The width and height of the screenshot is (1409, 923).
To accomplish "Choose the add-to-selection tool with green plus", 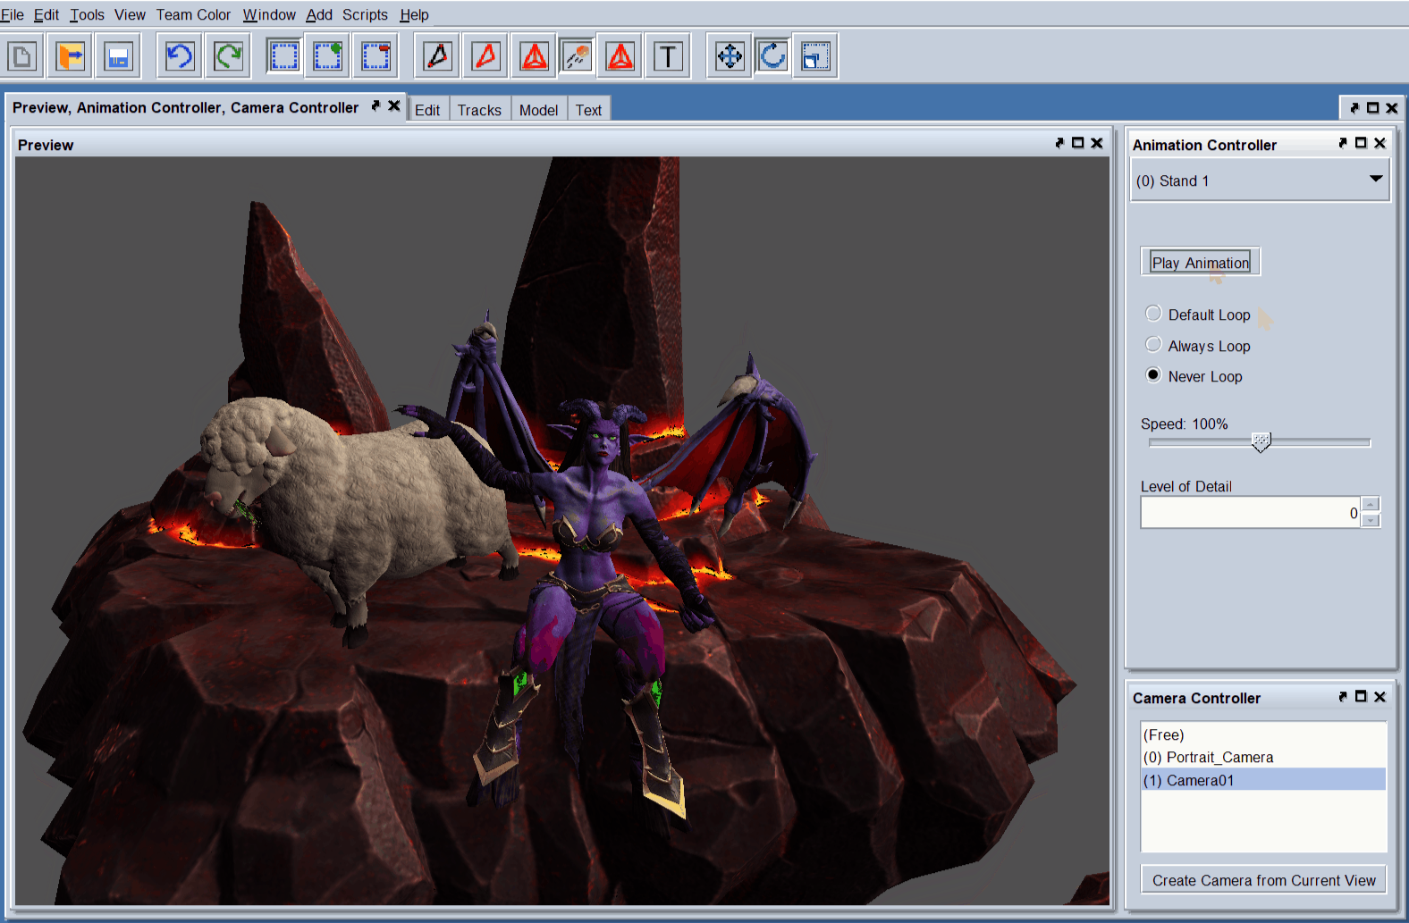I will click(x=327, y=57).
